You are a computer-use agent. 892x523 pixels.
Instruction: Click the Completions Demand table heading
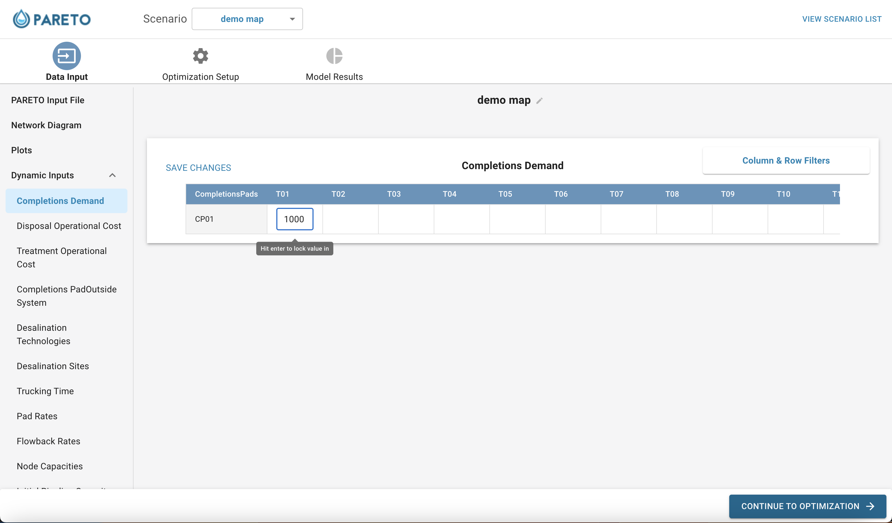click(x=512, y=166)
